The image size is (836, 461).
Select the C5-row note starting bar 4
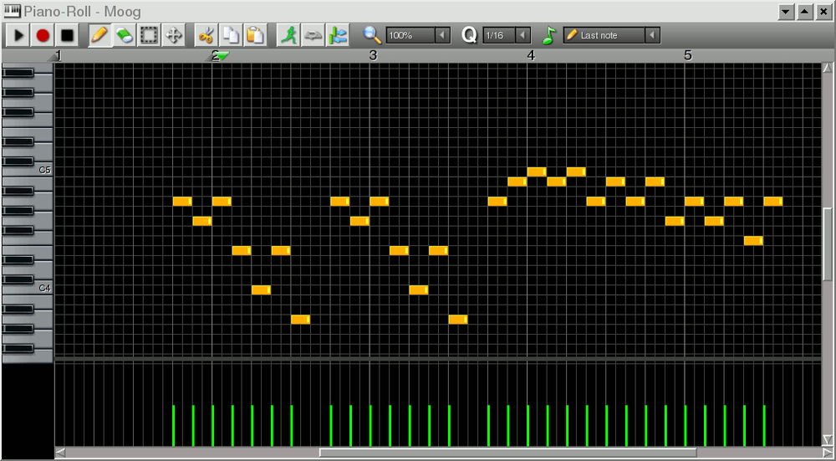point(537,172)
